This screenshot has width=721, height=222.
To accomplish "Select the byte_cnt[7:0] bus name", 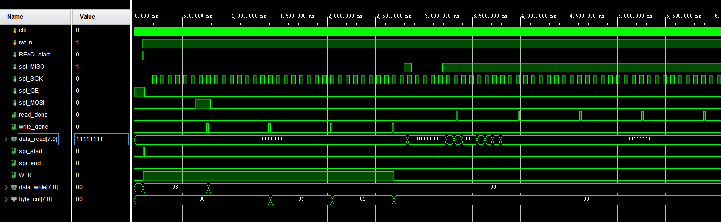I will pyautogui.click(x=35, y=199).
